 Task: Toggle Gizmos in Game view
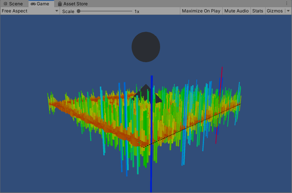click(x=275, y=11)
